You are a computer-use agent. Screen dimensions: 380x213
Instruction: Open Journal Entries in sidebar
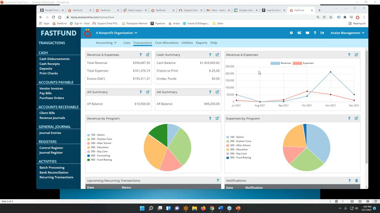pyautogui.click(x=50, y=133)
